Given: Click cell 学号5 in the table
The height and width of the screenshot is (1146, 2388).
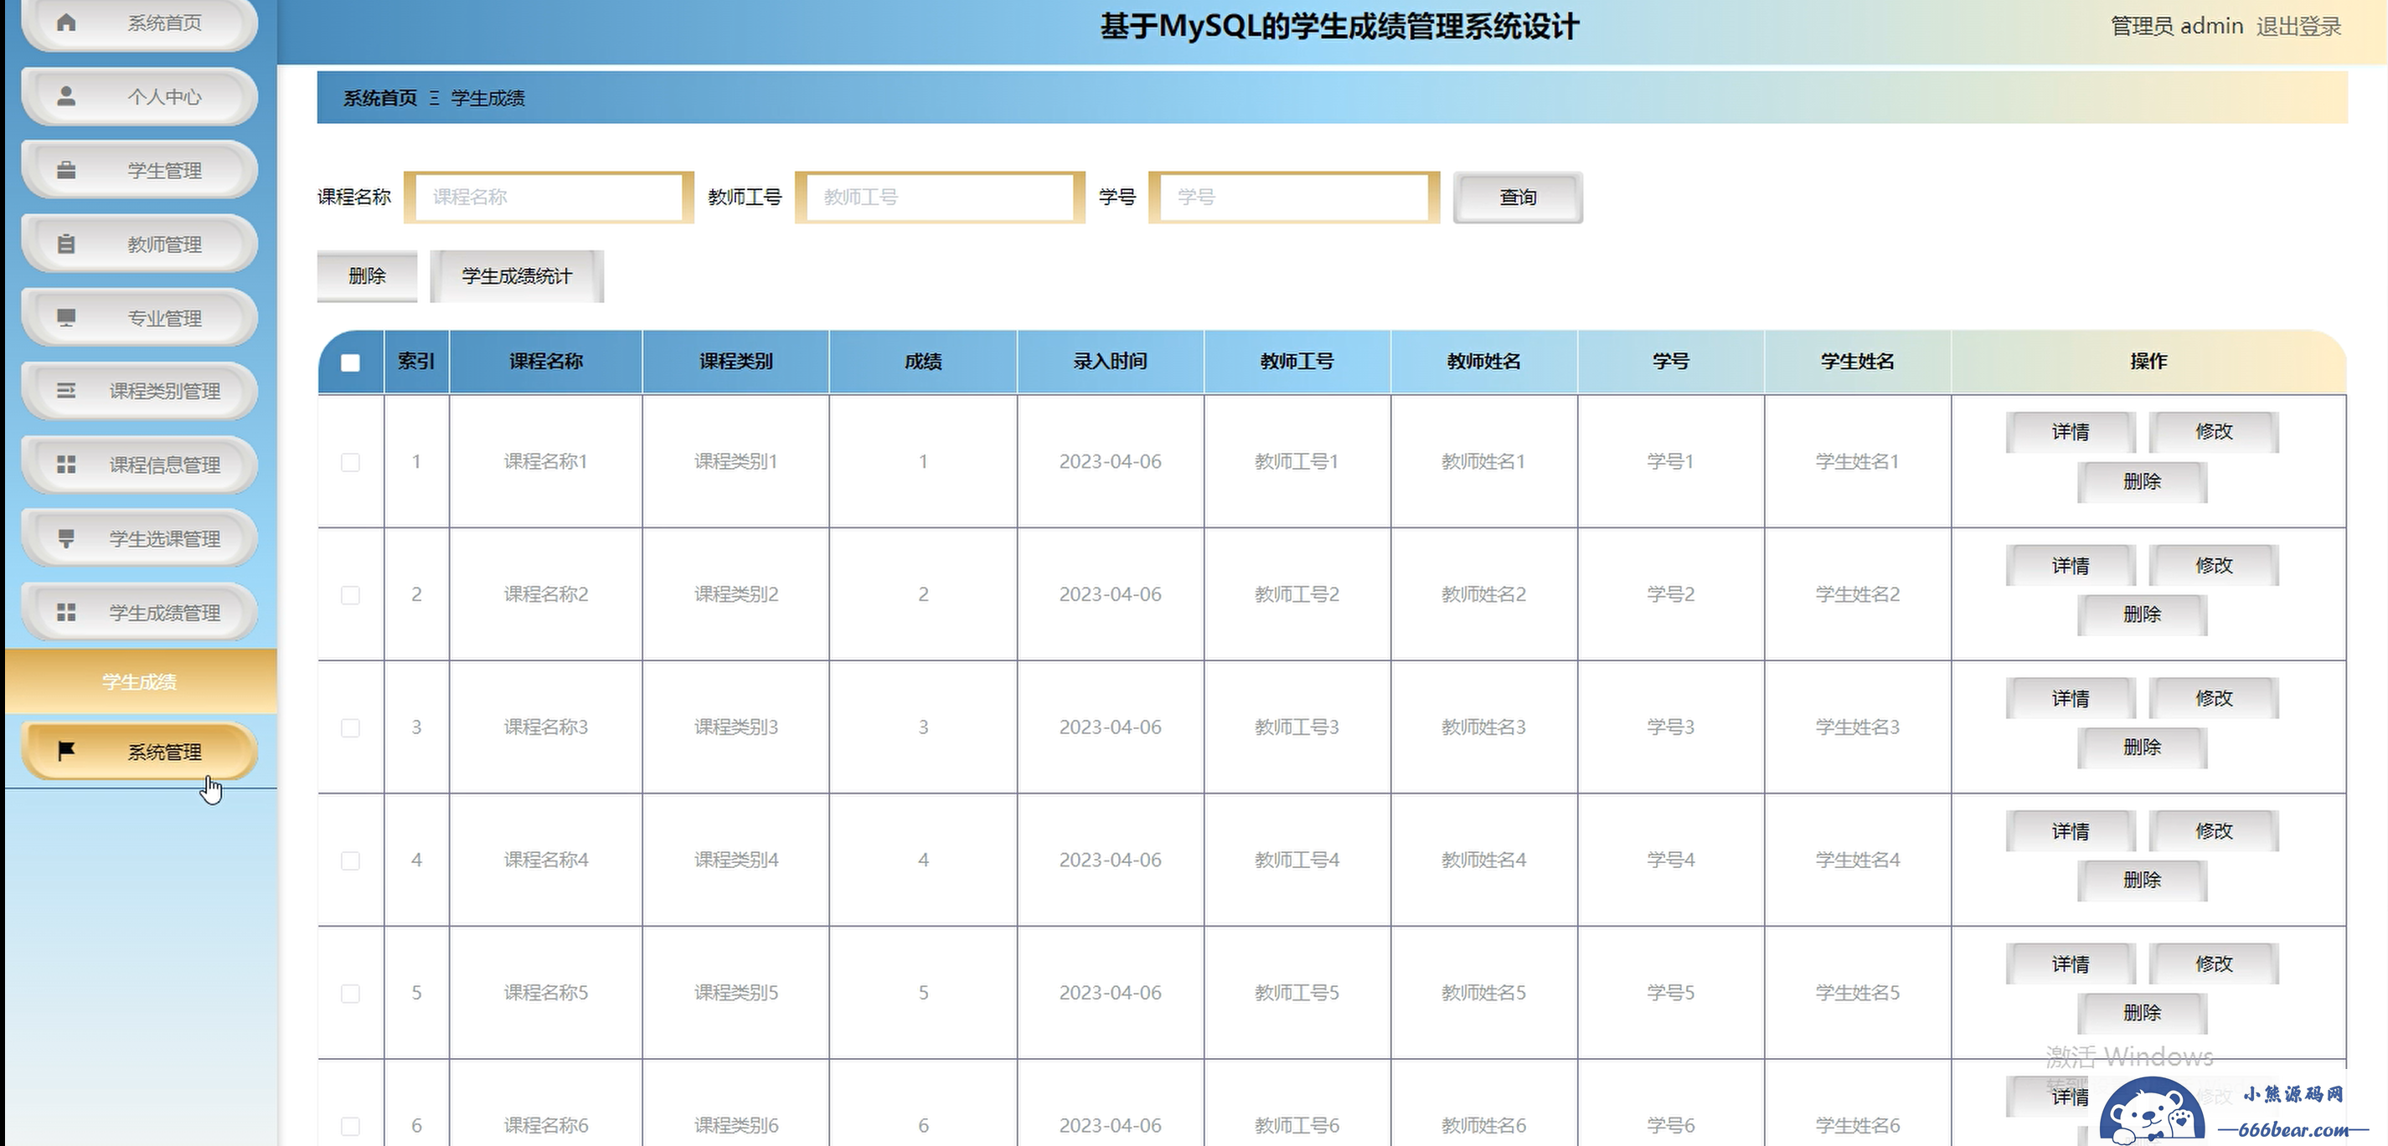Looking at the screenshot, I should [1670, 992].
